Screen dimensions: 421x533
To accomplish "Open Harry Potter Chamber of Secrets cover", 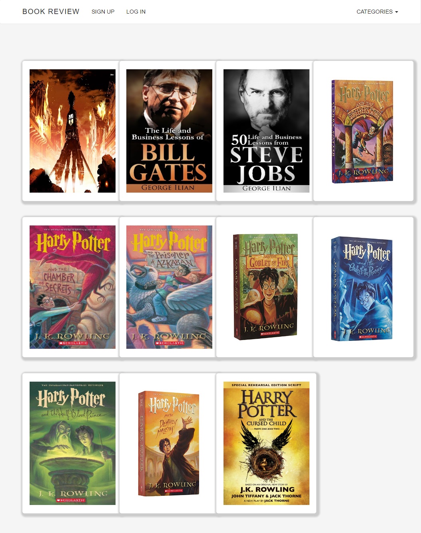I will point(72,287).
